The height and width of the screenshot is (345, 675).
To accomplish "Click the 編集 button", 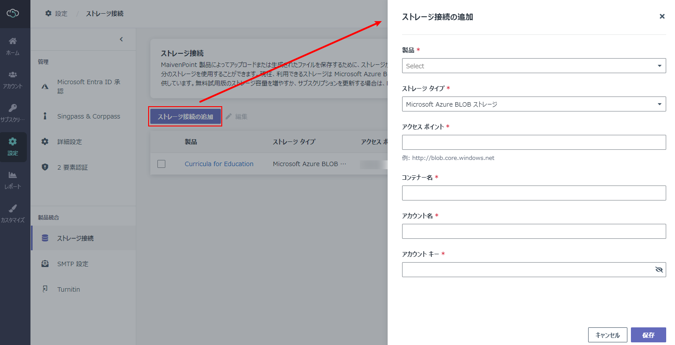I will (x=236, y=117).
